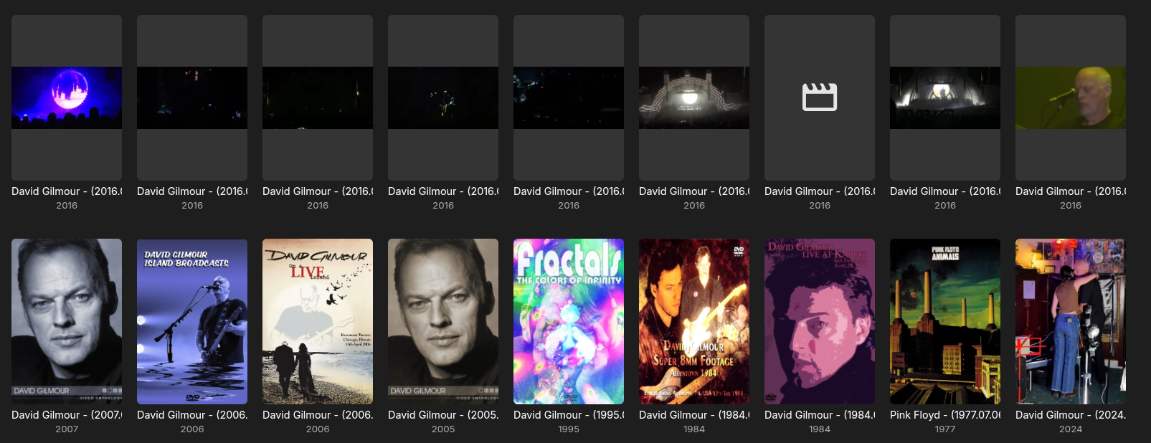
Task: Click the 2007 year label
Action: pos(67,429)
